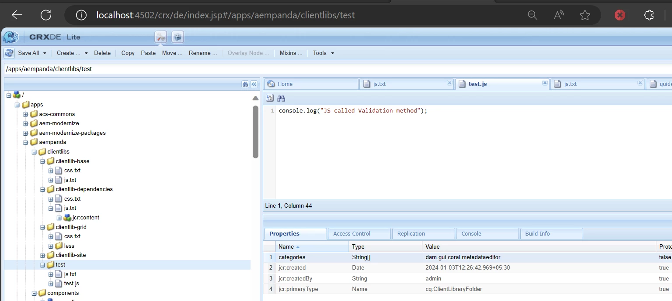Reload the page with refresh icon

pyautogui.click(x=46, y=15)
